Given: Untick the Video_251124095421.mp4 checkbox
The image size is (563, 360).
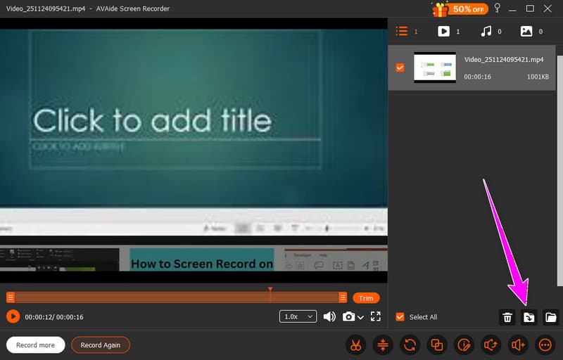Looking at the screenshot, I should [x=400, y=67].
